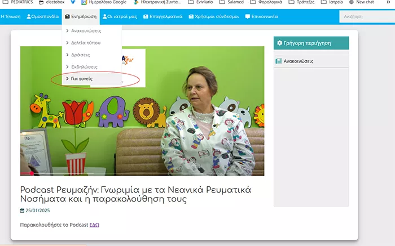The image size is (395, 246).
Task: Click the calendar icon next to 25/01/2025
Action: pos(23,211)
